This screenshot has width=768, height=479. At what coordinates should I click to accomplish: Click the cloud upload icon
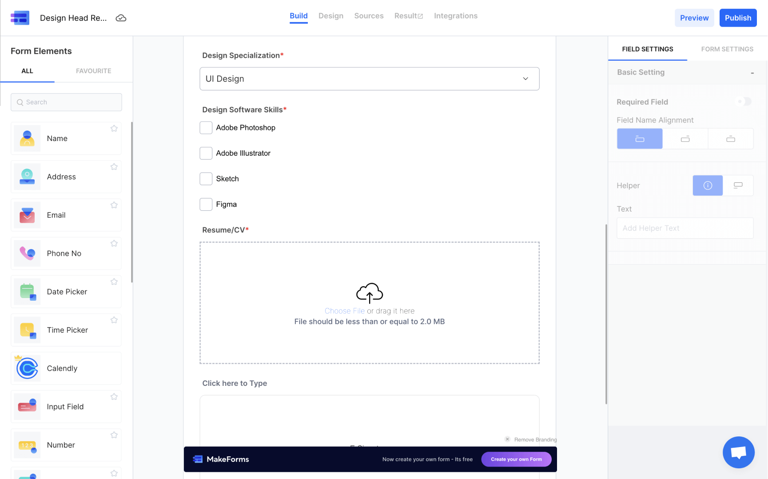point(369,293)
